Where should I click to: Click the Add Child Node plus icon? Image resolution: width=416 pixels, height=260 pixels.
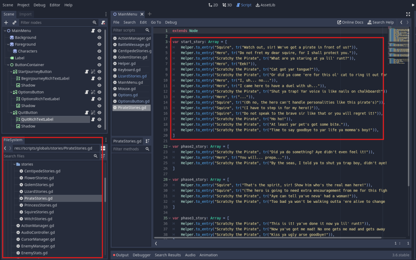(x=6, y=23)
